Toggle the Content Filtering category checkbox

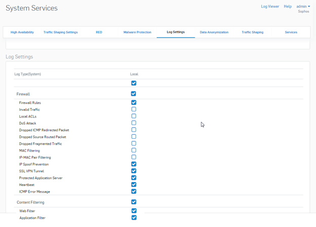click(134, 202)
